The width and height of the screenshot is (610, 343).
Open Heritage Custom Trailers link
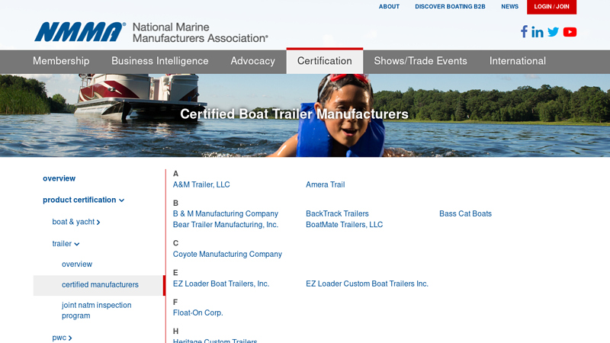(215, 341)
